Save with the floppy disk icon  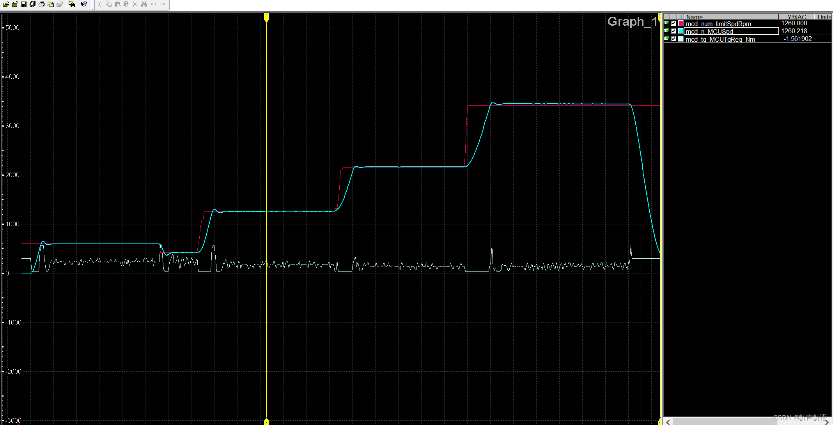[x=24, y=4]
